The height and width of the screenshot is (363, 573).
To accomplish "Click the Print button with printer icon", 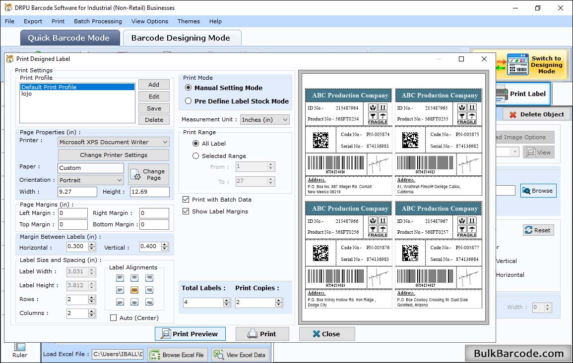I will click(x=262, y=334).
